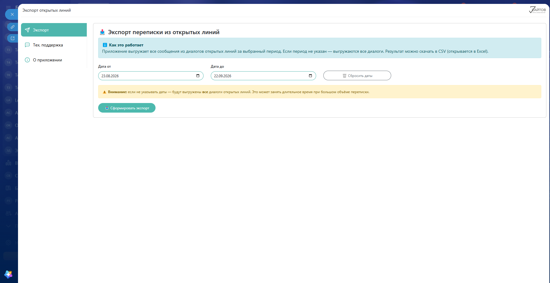Click the chat bubble icon of Тех. поддержка
The width and height of the screenshot is (550, 283).
click(27, 45)
